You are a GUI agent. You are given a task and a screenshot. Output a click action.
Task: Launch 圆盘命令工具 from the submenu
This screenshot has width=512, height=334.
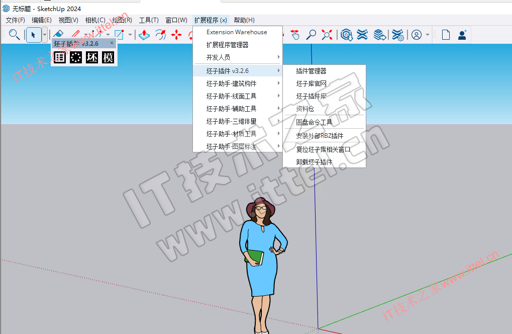[x=324, y=122]
